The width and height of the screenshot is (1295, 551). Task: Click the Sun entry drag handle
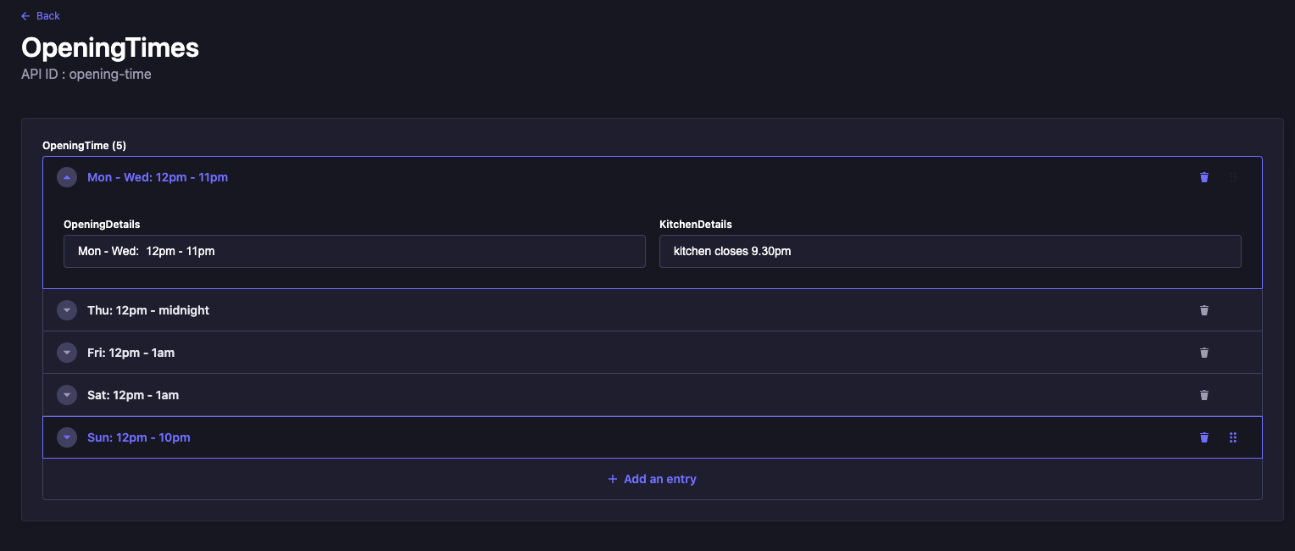pyautogui.click(x=1232, y=437)
